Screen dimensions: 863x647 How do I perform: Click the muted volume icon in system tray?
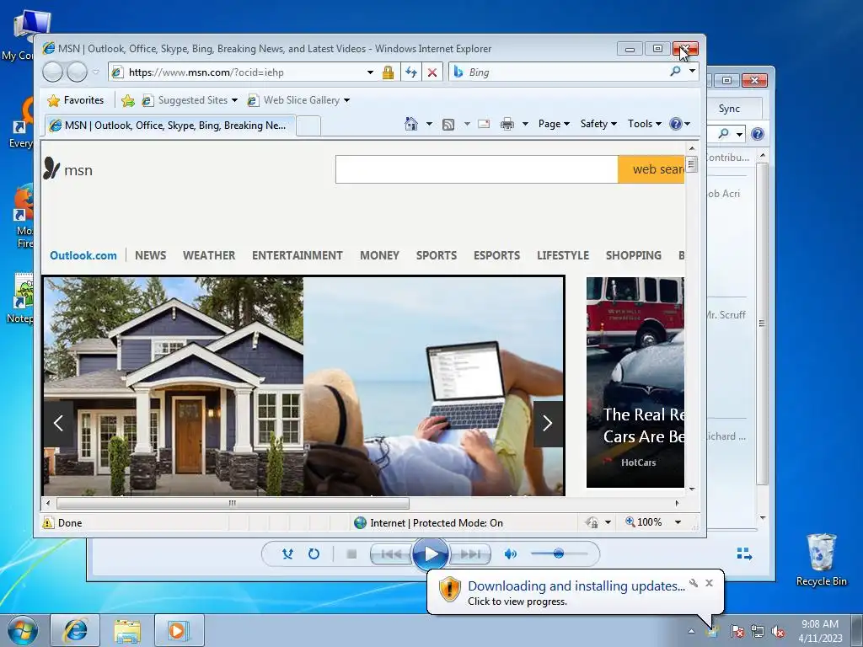click(x=778, y=631)
